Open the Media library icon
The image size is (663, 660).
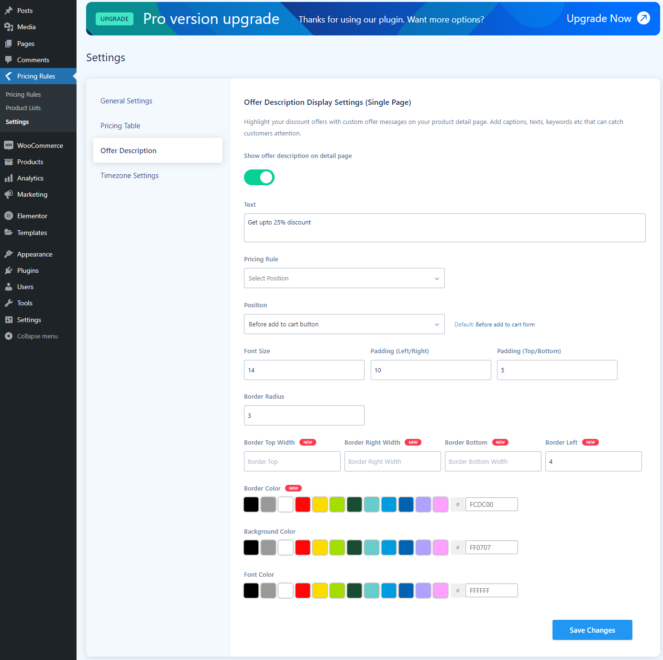pos(9,27)
